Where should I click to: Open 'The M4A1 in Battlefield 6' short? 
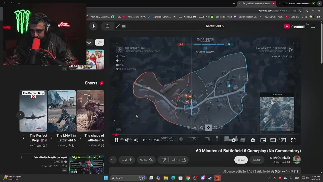pyautogui.click(x=62, y=111)
